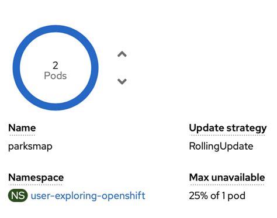Show help for Name field label

coord(22,128)
